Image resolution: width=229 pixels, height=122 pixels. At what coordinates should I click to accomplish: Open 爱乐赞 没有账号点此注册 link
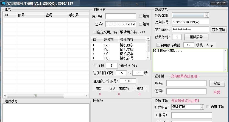point(185,76)
